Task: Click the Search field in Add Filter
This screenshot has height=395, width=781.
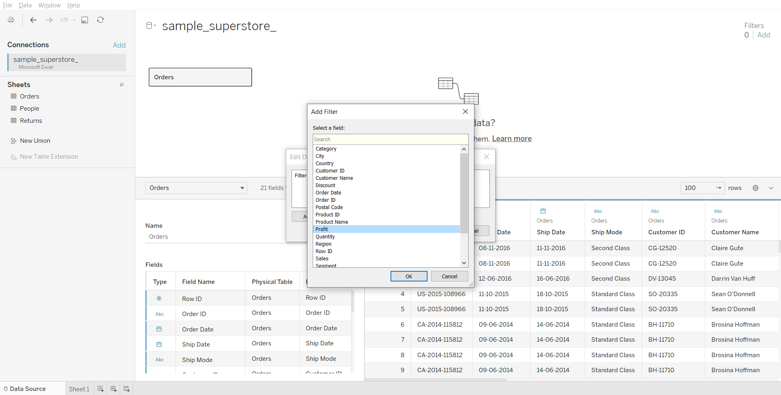Action: tap(390, 140)
